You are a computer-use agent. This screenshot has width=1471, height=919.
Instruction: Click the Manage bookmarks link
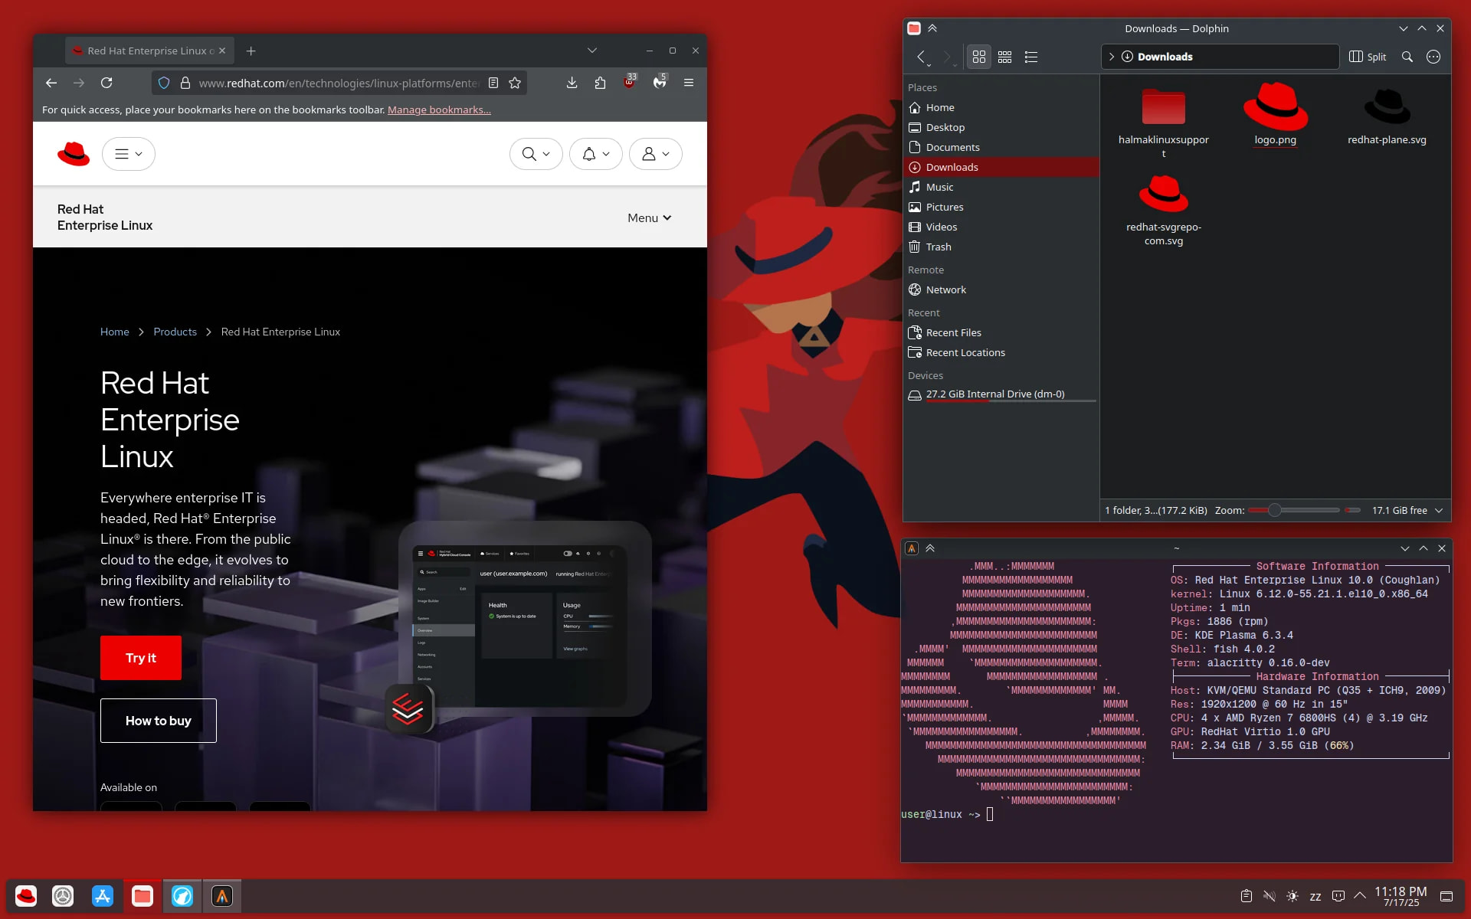click(x=439, y=110)
